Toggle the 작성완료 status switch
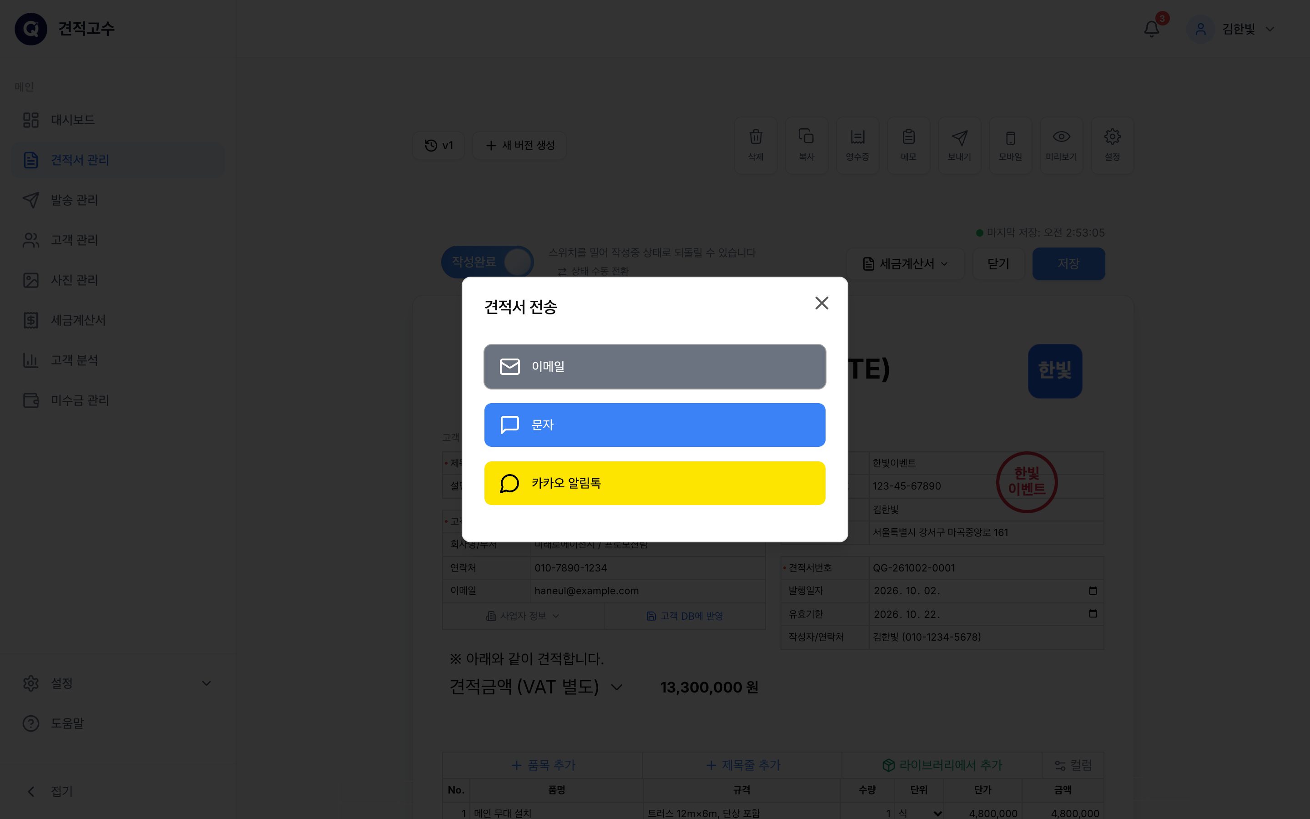The image size is (1310, 819). 488,262
